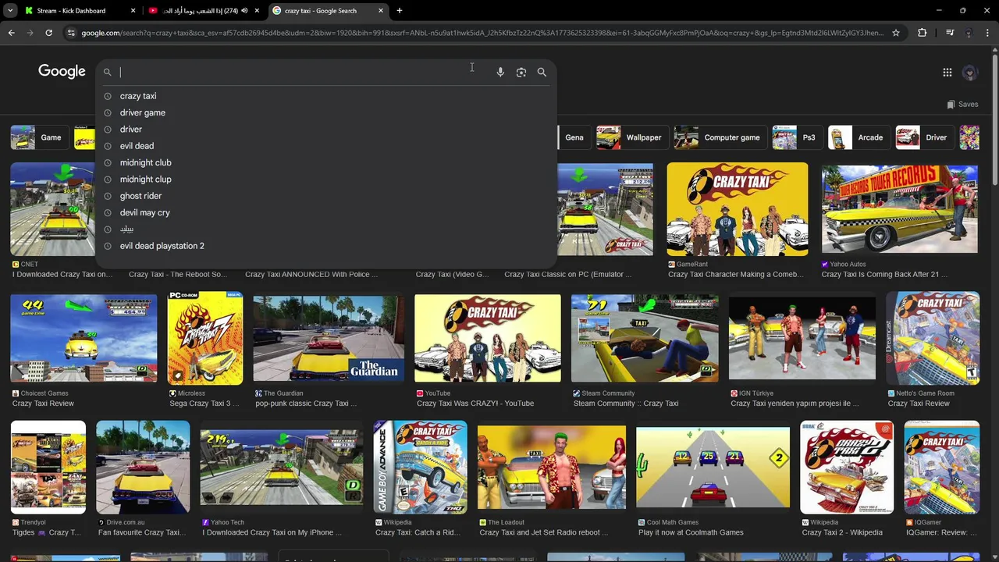Close the Stream - Kick Dashboard tab

(x=133, y=11)
